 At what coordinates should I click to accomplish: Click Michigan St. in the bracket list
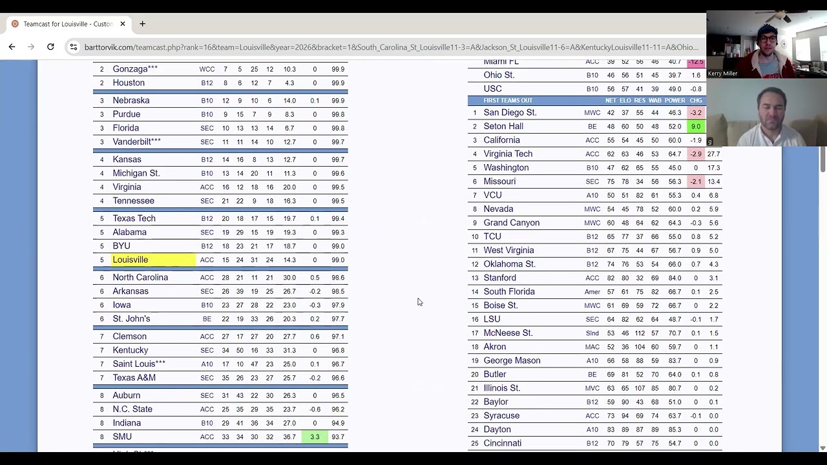pos(136,173)
